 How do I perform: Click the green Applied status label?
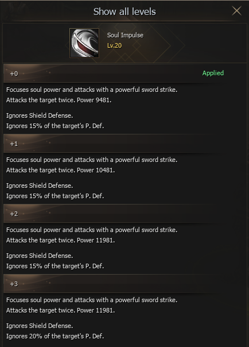pos(213,73)
